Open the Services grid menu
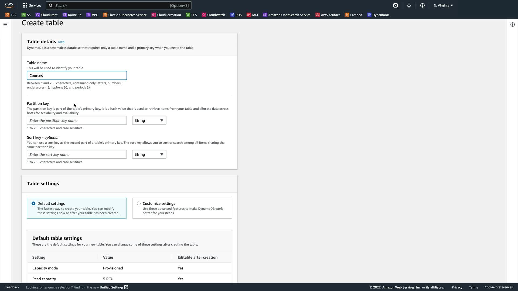The height and width of the screenshot is (291, 518). coord(32,5)
